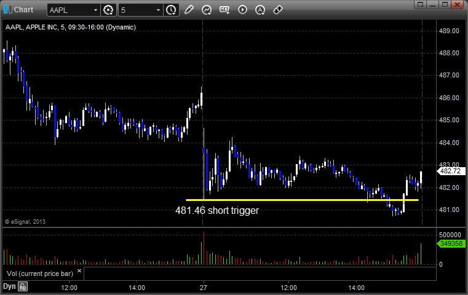Click the 489.00 price axis label
This screenshot has height=295, width=468.
[449, 31]
